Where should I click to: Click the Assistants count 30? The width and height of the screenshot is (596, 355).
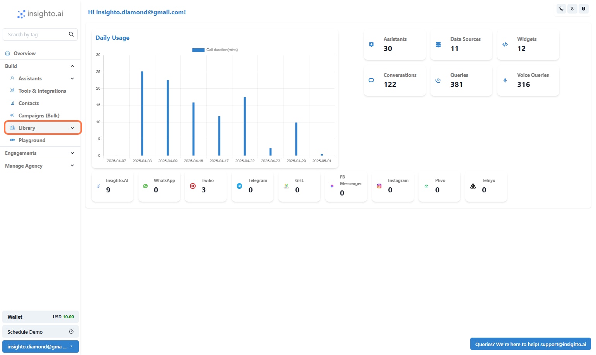388,49
